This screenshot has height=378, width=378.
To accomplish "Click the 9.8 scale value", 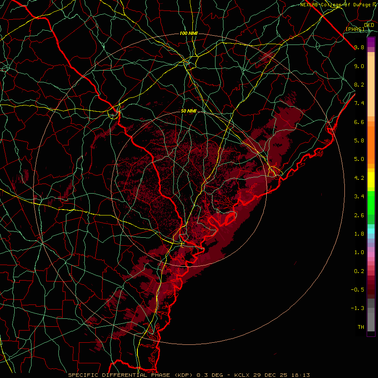I will tap(359, 47).
